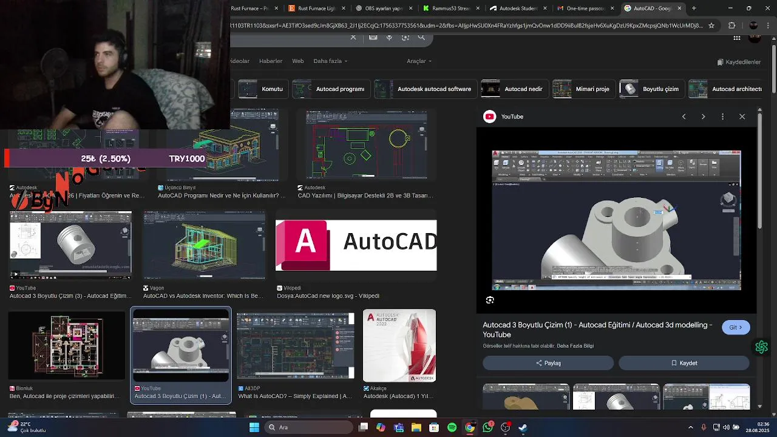777x437 pixels.
Task: Open the green floating assistant extension icon
Action: click(762, 347)
